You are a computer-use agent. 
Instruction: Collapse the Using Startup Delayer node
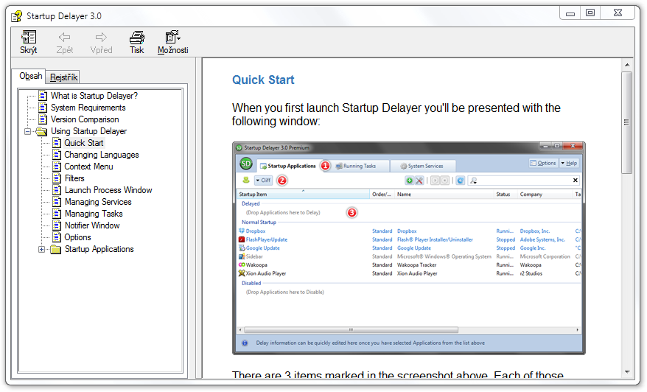tap(28, 132)
